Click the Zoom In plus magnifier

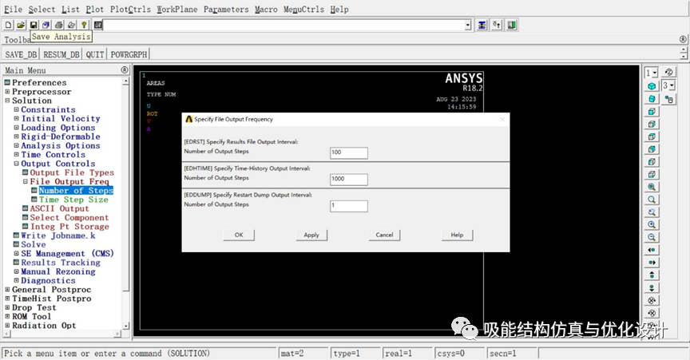[x=652, y=224]
